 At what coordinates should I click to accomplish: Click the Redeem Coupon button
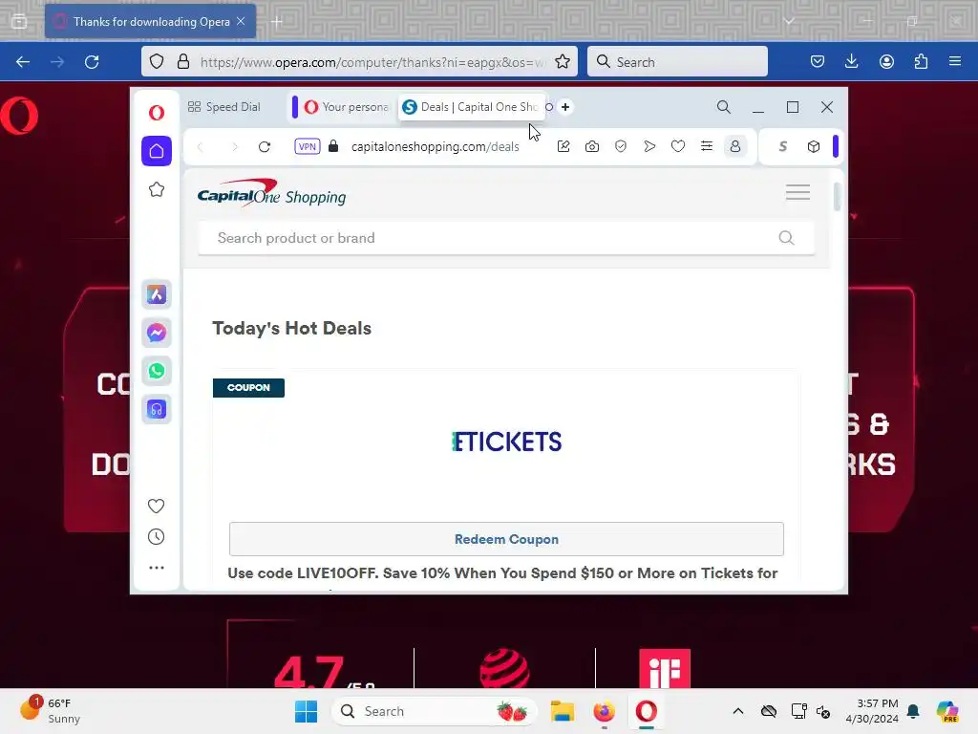click(x=506, y=539)
